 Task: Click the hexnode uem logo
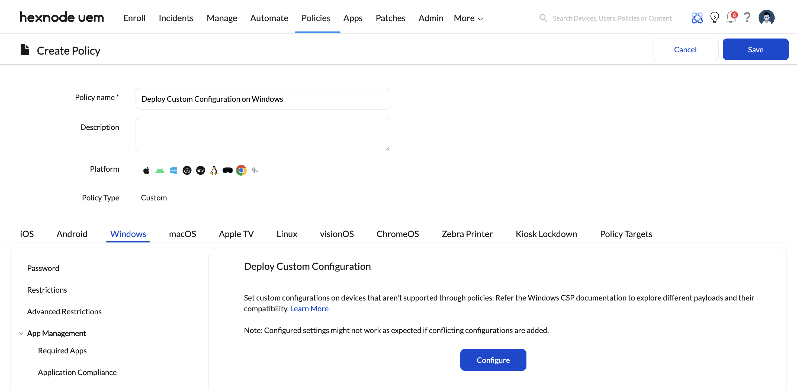62,18
